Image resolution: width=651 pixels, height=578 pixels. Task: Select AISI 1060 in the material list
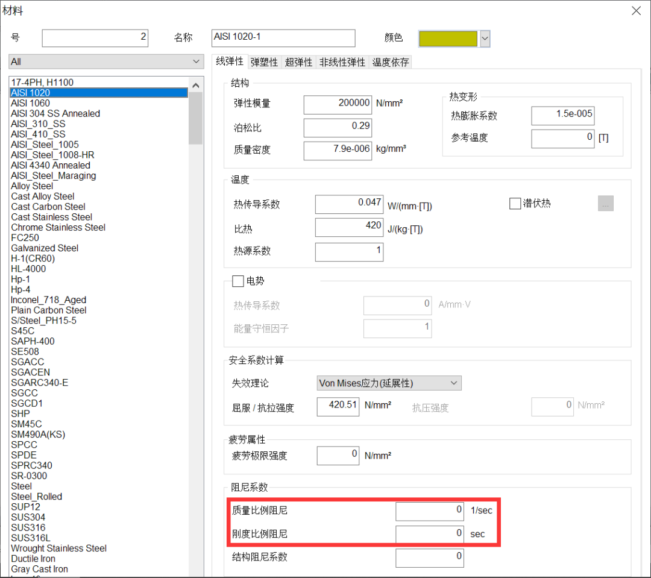tap(30, 103)
